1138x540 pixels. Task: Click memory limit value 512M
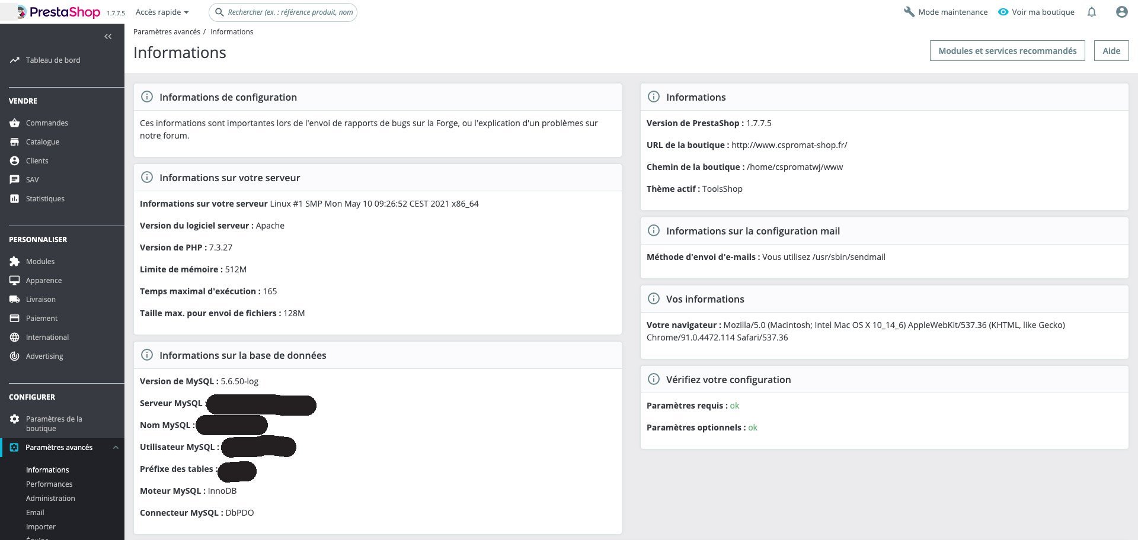click(236, 269)
